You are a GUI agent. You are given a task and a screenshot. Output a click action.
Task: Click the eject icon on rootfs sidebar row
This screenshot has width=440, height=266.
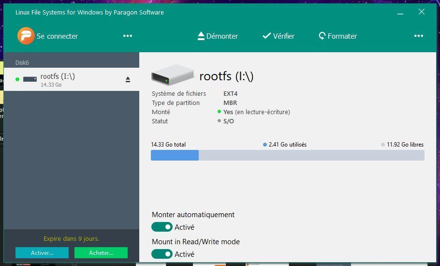(128, 79)
